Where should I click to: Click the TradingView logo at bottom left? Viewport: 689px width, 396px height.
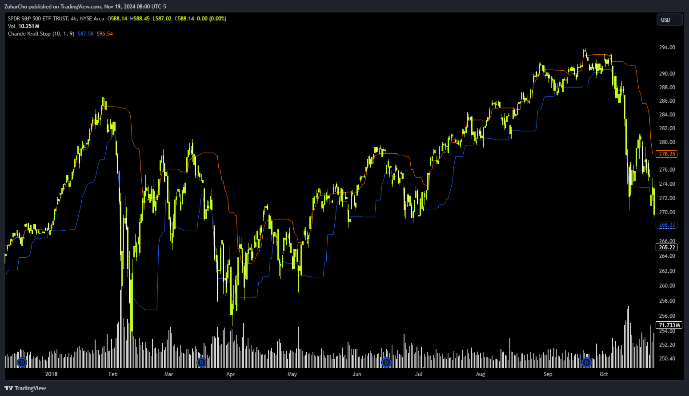point(25,388)
